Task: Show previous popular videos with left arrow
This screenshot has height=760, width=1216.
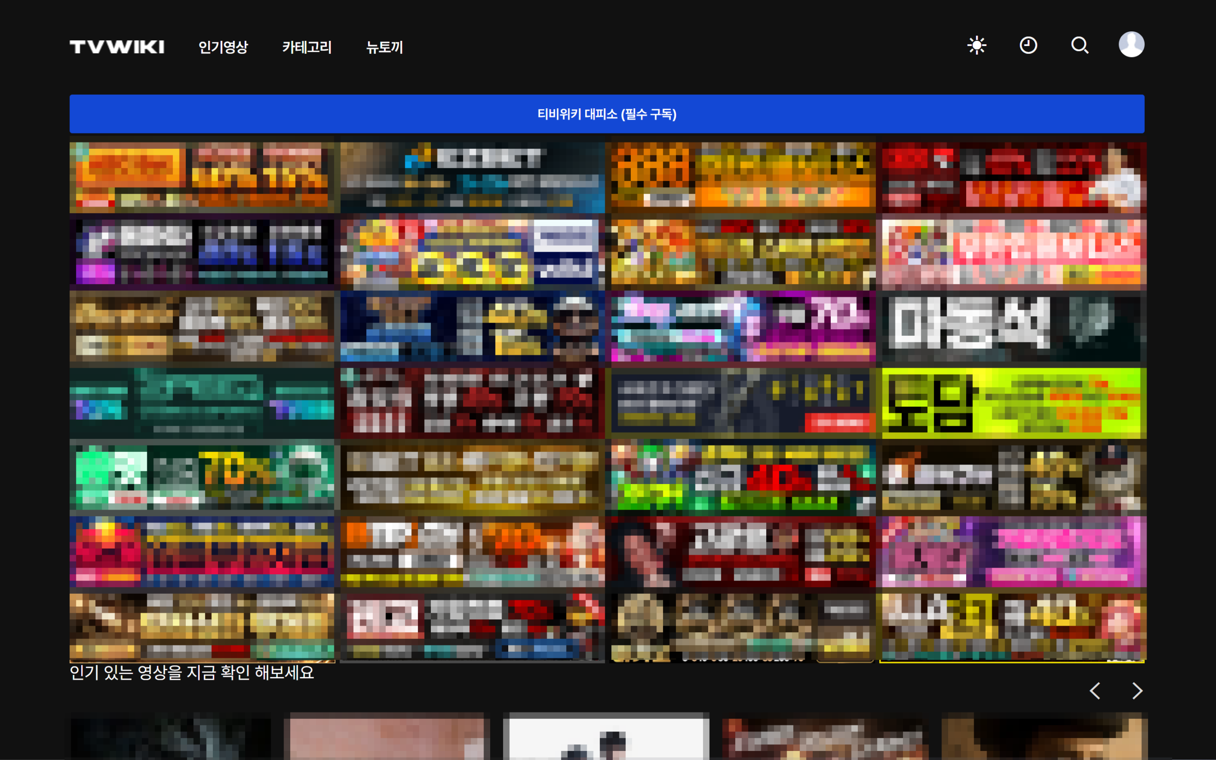Action: 1095,691
